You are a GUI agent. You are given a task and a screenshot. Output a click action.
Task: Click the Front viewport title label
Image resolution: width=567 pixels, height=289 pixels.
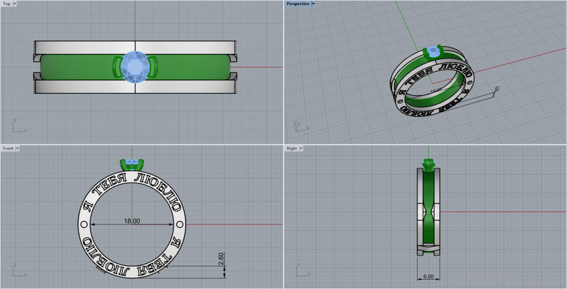coord(8,149)
